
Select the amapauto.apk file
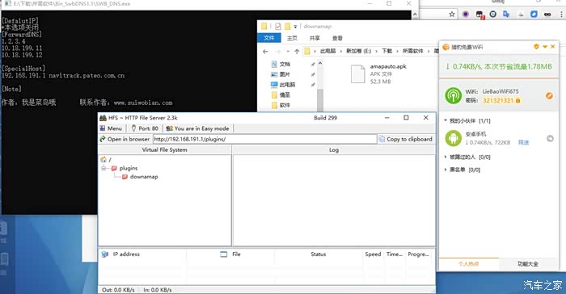click(x=379, y=73)
